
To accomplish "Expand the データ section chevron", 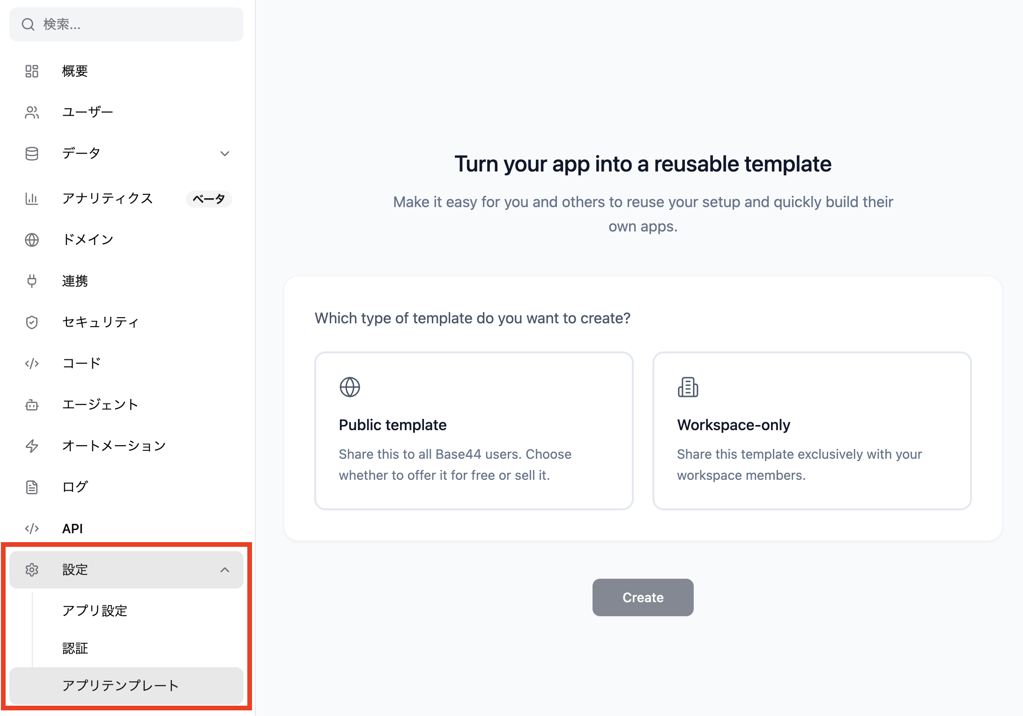I will tap(225, 154).
